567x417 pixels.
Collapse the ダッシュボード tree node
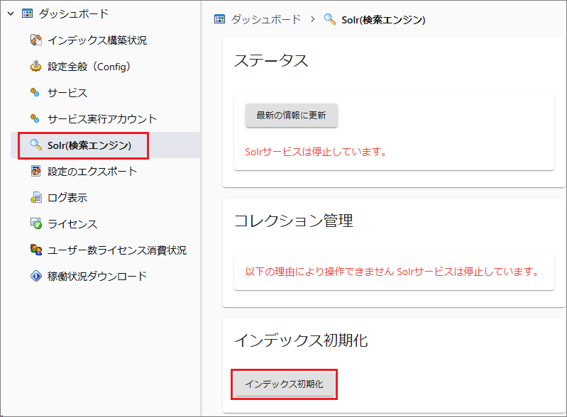click(10, 13)
